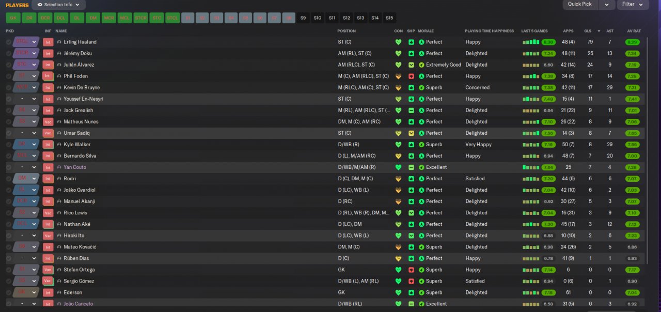Click Yan Couto's last 5 games form bars

coord(531,167)
